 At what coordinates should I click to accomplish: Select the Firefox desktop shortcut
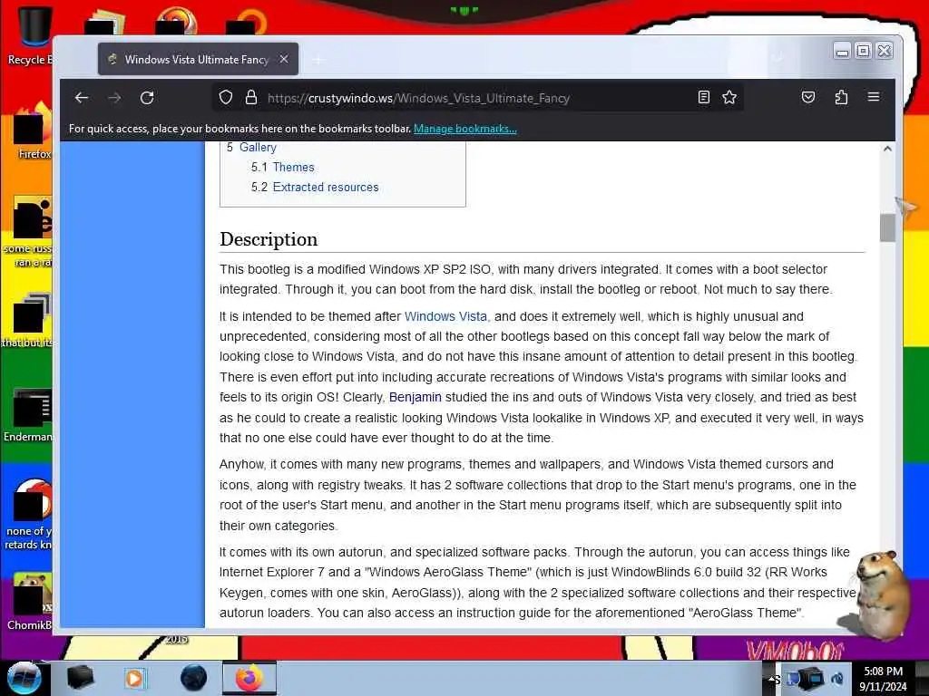pyautogui.click(x=33, y=131)
